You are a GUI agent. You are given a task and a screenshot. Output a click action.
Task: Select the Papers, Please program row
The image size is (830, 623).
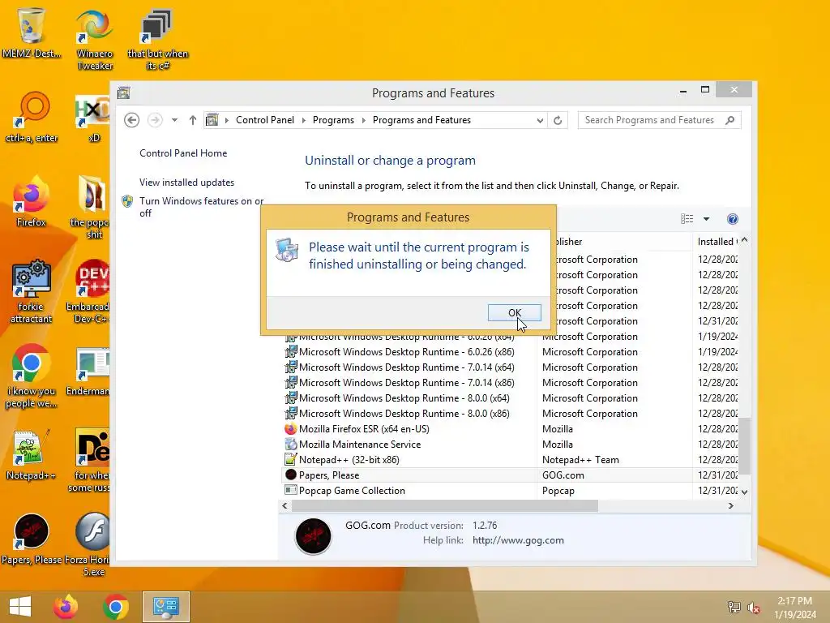coord(511,475)
